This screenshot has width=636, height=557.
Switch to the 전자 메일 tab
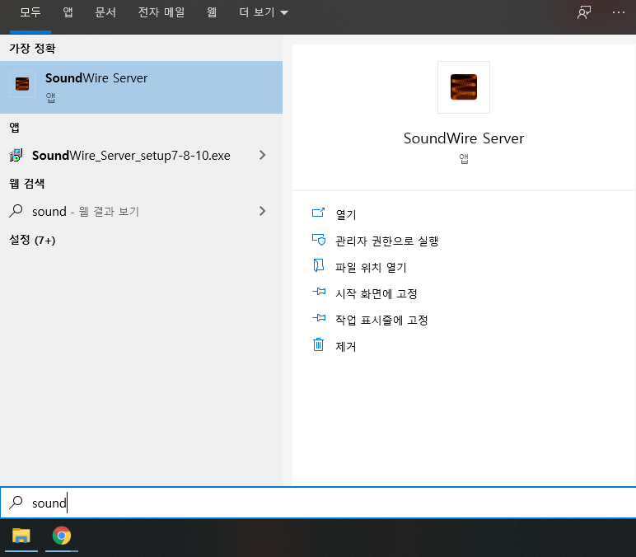point(161,12)
